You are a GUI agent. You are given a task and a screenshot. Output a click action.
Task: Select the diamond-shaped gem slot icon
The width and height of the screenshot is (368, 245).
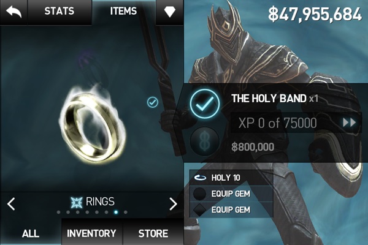[200, 209]
